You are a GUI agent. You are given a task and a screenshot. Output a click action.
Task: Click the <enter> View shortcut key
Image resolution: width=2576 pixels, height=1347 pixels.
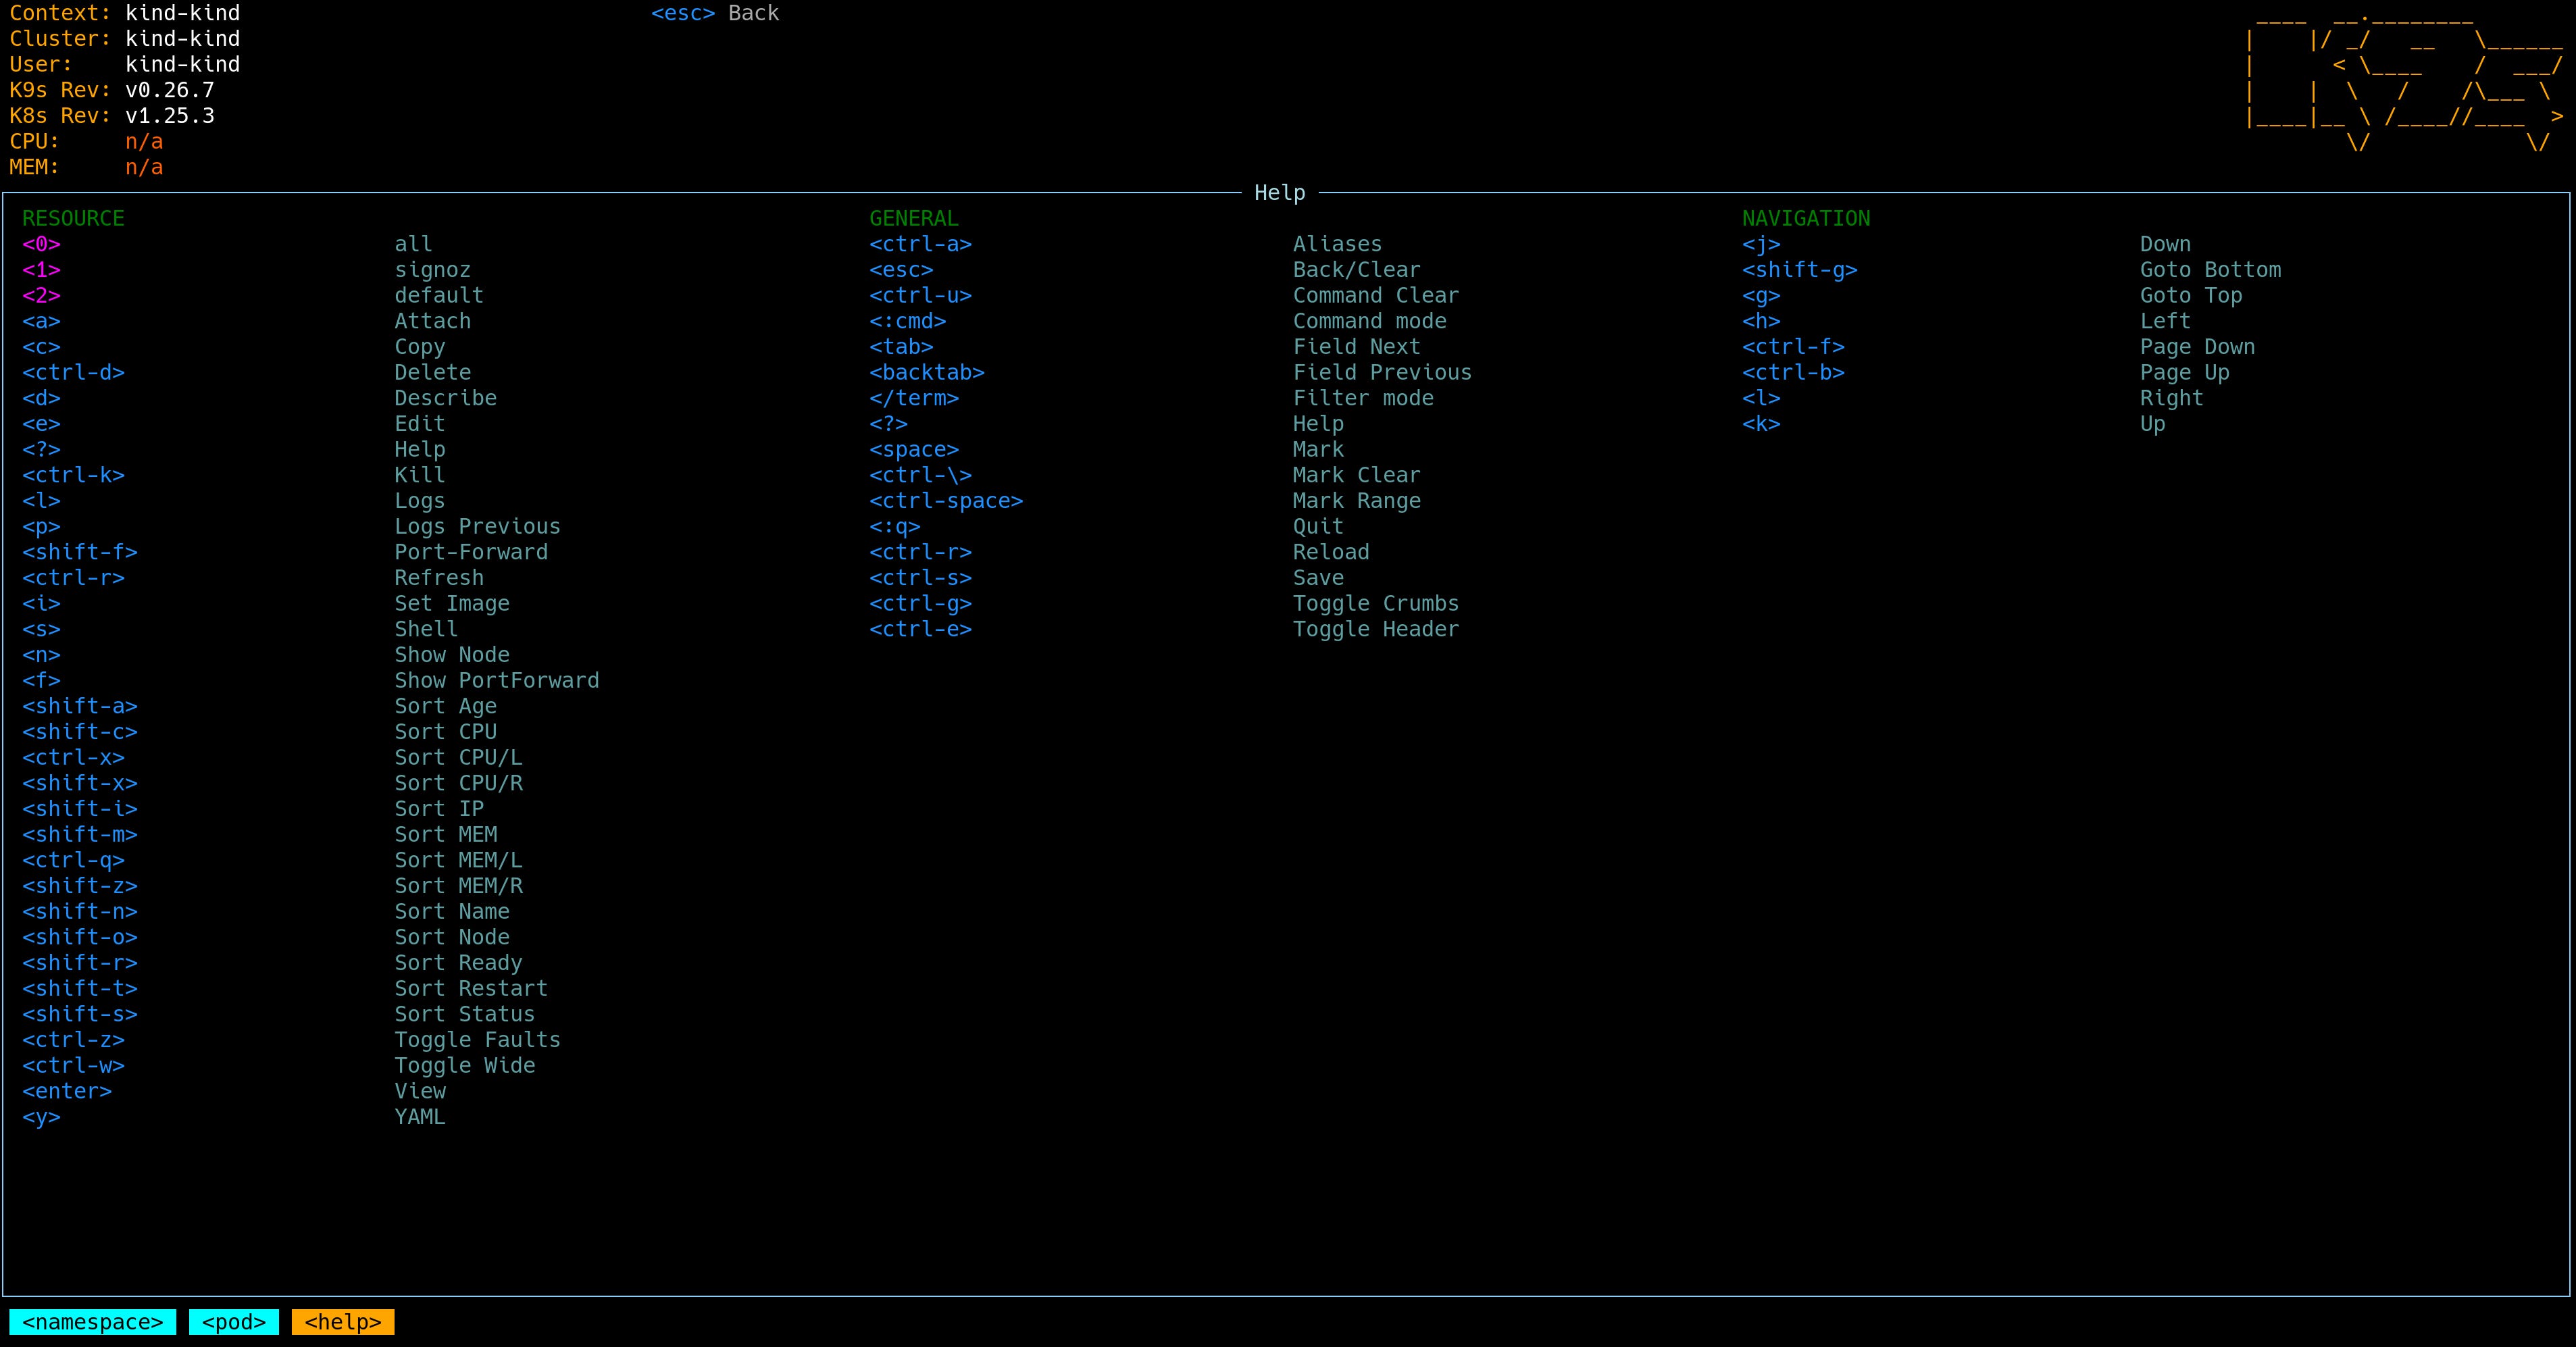67,1091
